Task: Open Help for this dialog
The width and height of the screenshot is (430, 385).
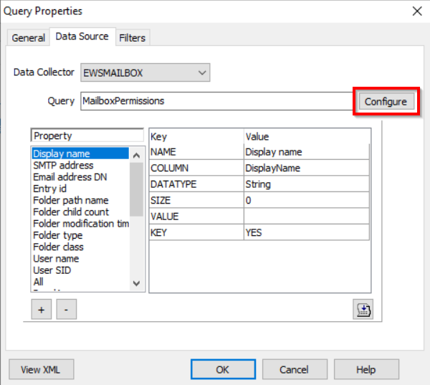Action: pos(365,369)
